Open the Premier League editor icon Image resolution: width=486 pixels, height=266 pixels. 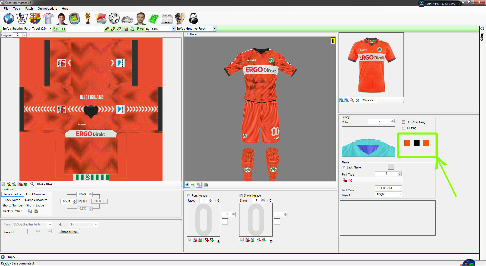click(22, 18)
